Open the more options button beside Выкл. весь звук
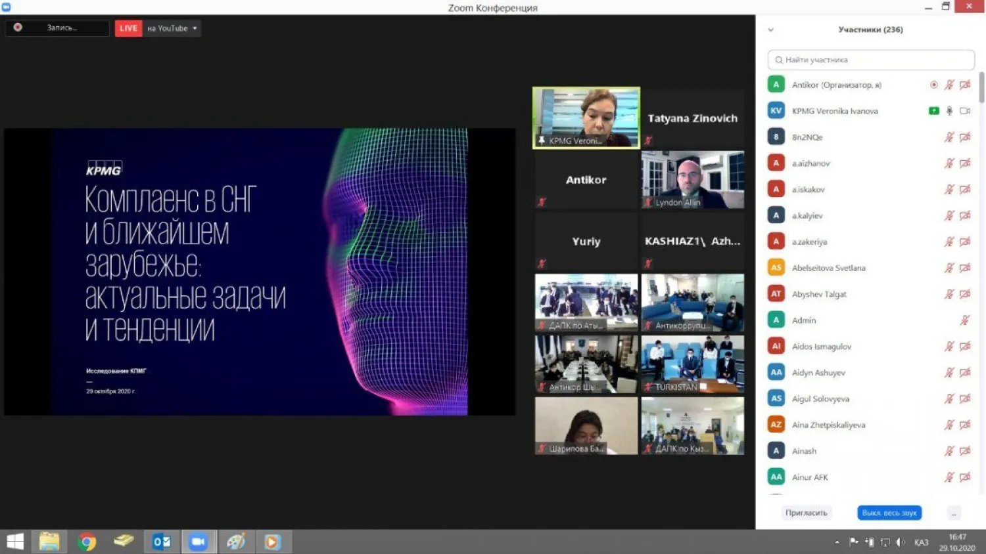Screen dimensions: 986x554 pyautogui.click(x=954, y=513)
